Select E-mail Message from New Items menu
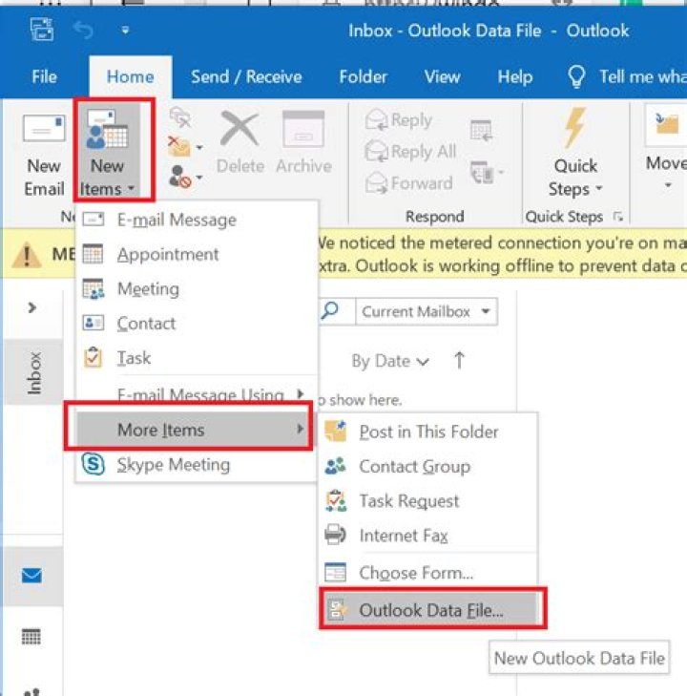Screen dimensions: 687x696 tap(197, 220)
